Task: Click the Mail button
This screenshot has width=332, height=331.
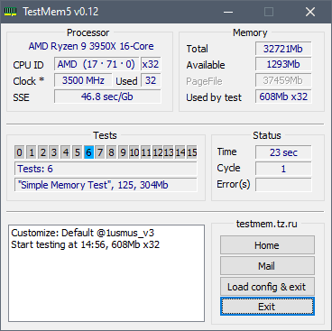Action: pos(267,266)
